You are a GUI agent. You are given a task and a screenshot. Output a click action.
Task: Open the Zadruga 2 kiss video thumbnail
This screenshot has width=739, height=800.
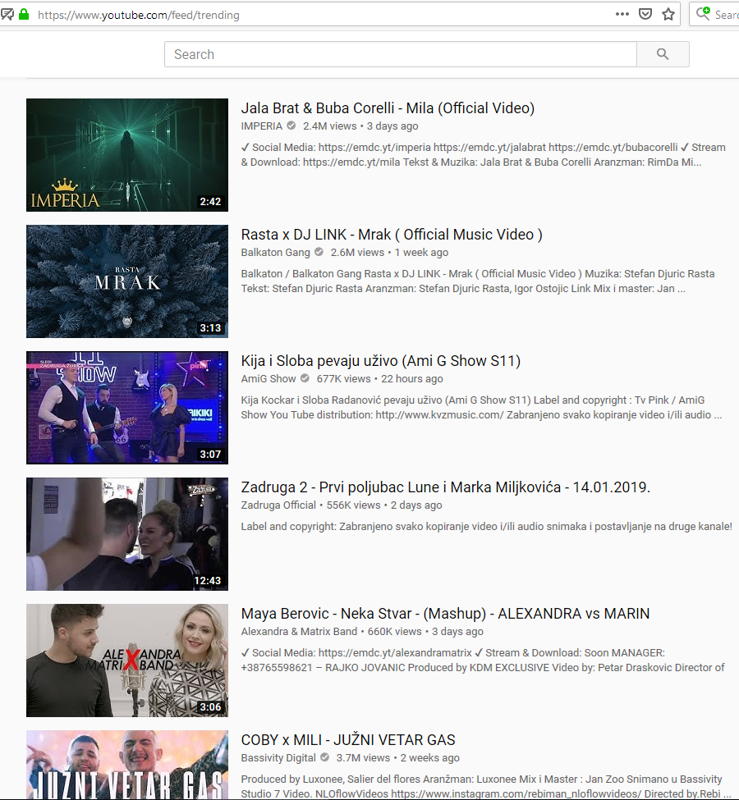pos(127,534)
